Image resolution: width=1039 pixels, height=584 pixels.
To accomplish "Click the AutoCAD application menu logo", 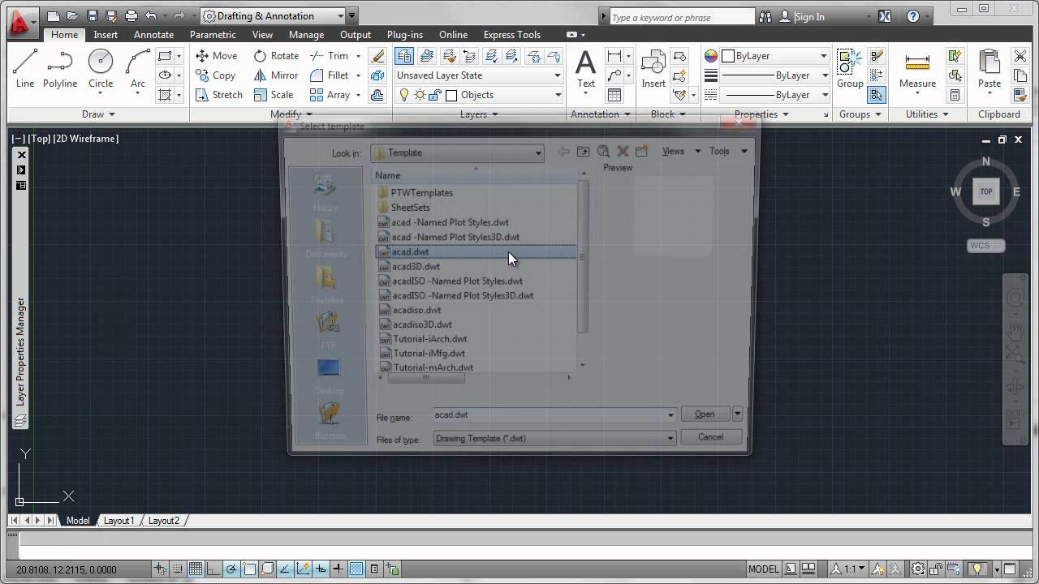I will tap(21, 22).
